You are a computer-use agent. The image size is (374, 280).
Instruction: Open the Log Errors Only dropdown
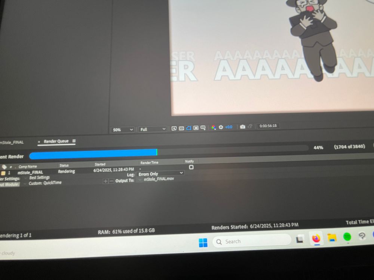[161, 174]
